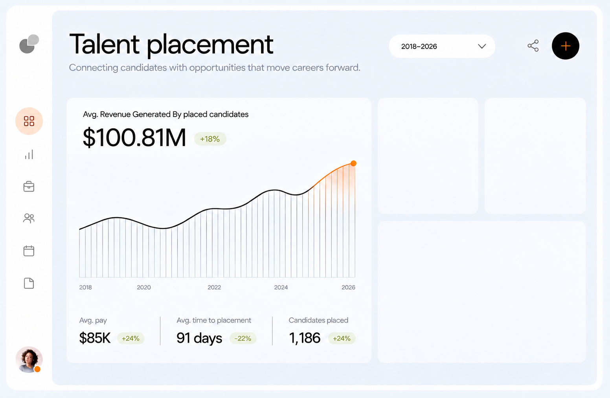Click the subtitle about connecting candidates
This screenshot has height=398, width=610.
(x=215, y=68)
